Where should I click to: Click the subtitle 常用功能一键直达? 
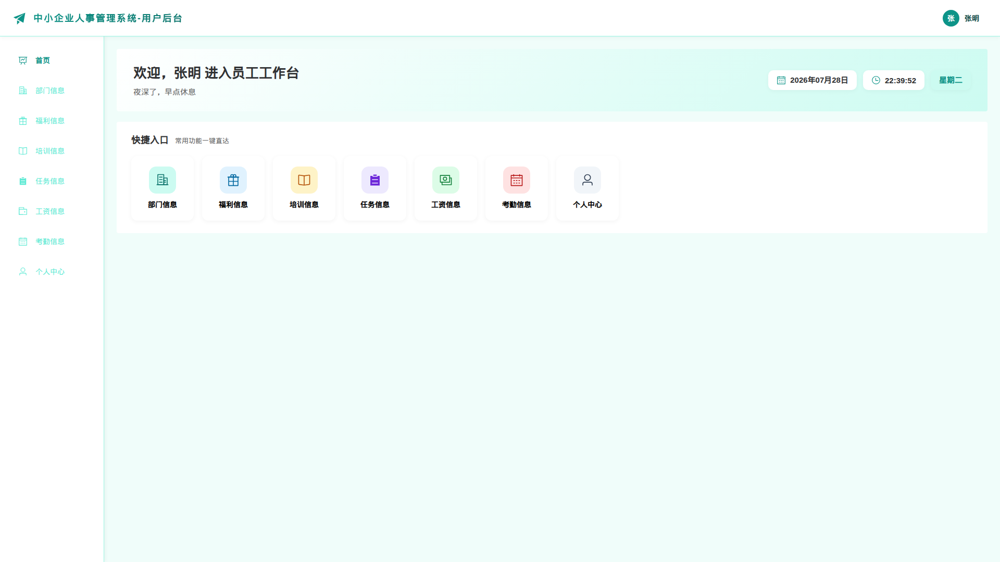point(202,141)
